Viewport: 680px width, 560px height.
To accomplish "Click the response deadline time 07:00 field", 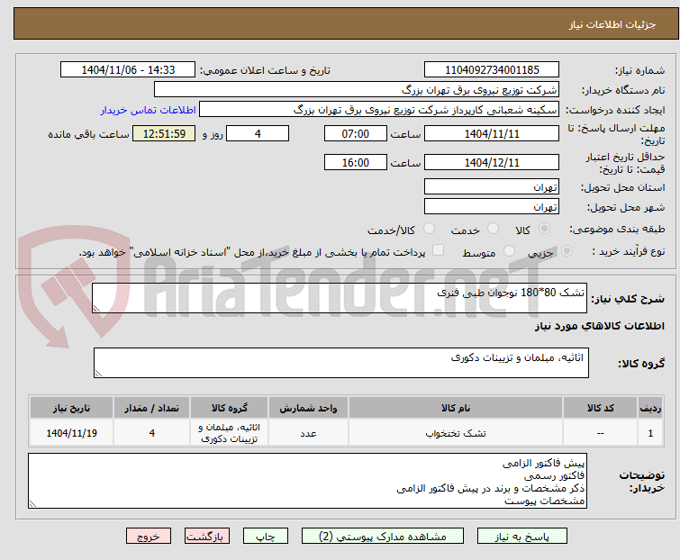I will (356, 133).
